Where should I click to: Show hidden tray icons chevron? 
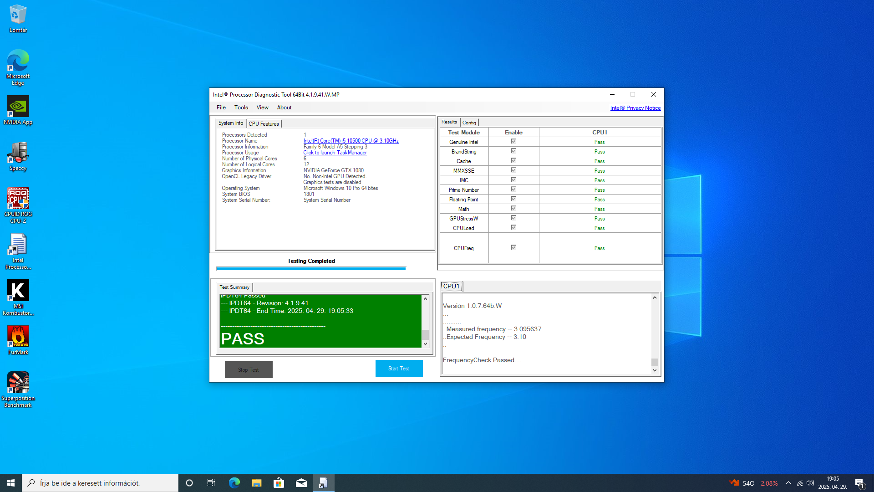point(788,483)
